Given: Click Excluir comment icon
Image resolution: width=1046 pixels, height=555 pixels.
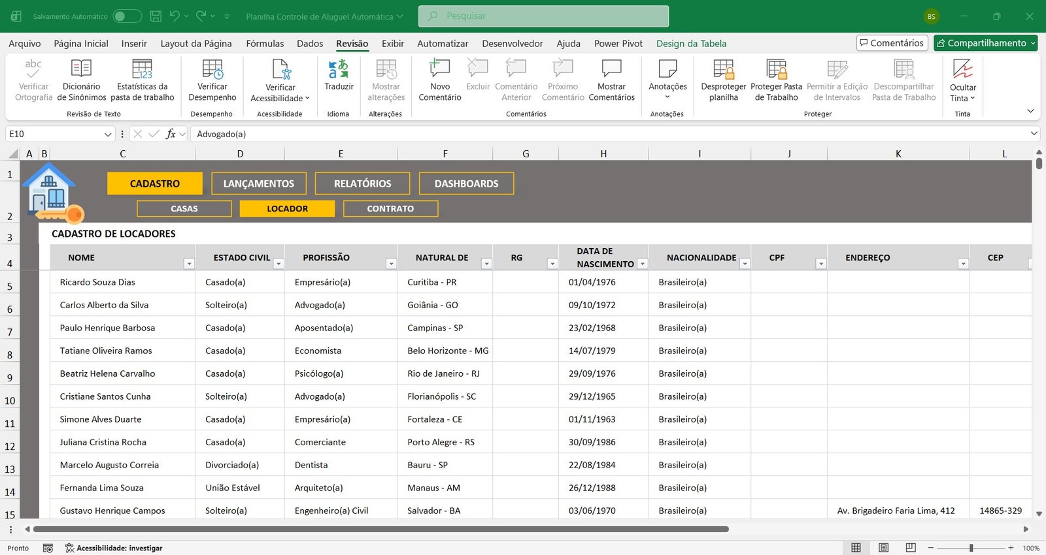Looking at the screenshot, I should (478, 68).
